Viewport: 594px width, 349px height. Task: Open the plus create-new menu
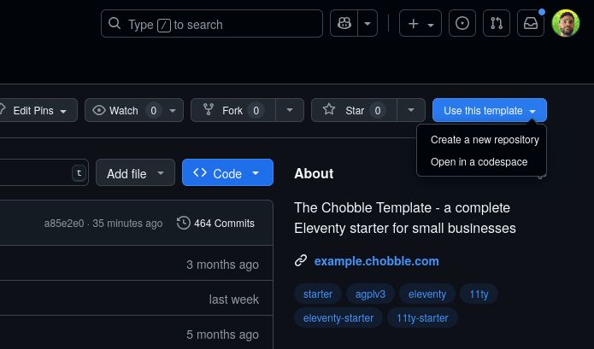pos(421,23)
